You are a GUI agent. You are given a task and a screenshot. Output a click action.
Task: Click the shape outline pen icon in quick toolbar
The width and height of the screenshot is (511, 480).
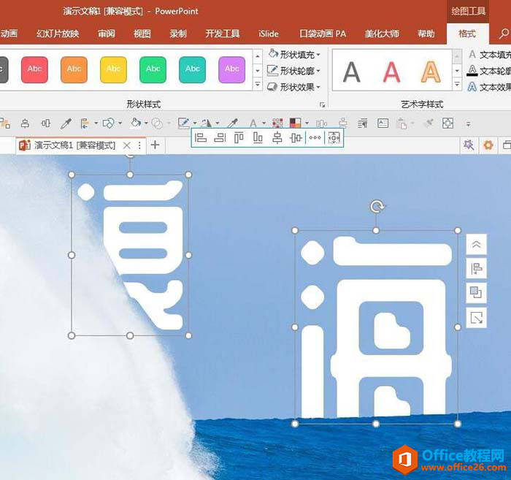click(x=183, y=123)
